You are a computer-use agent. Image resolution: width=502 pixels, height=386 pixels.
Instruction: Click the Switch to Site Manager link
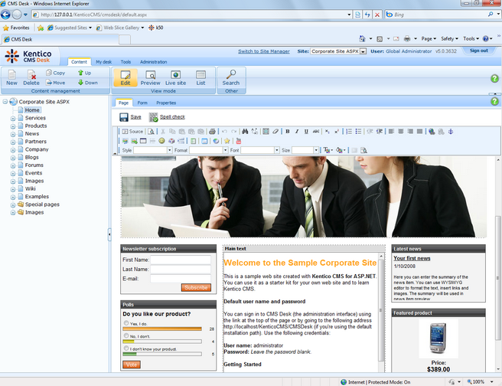click(263, 51)
